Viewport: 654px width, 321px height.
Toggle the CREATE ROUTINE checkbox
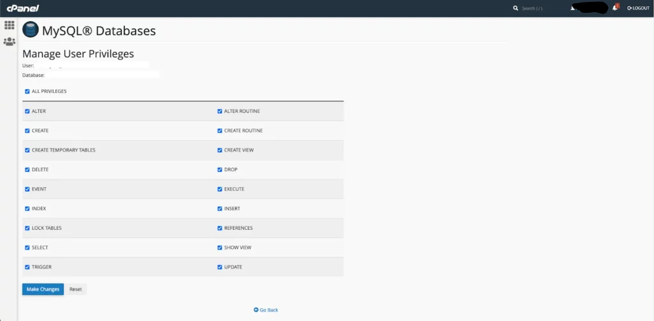point(220,131)
